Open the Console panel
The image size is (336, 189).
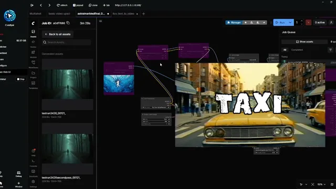[33, 163]
